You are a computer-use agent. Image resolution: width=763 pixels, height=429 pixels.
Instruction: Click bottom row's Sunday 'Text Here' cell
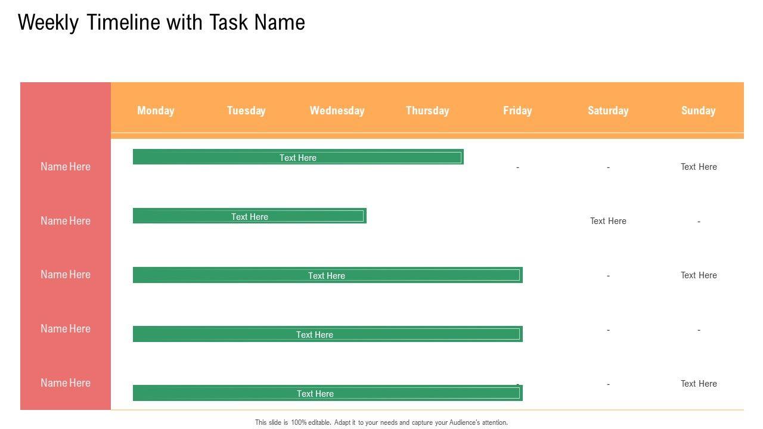pos(699,384)
